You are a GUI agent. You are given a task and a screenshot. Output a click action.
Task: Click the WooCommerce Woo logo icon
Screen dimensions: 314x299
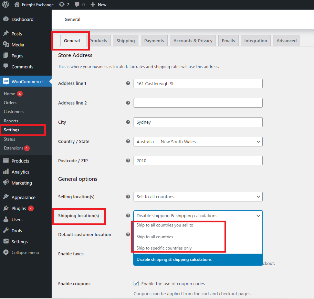(x=6, y=81)
